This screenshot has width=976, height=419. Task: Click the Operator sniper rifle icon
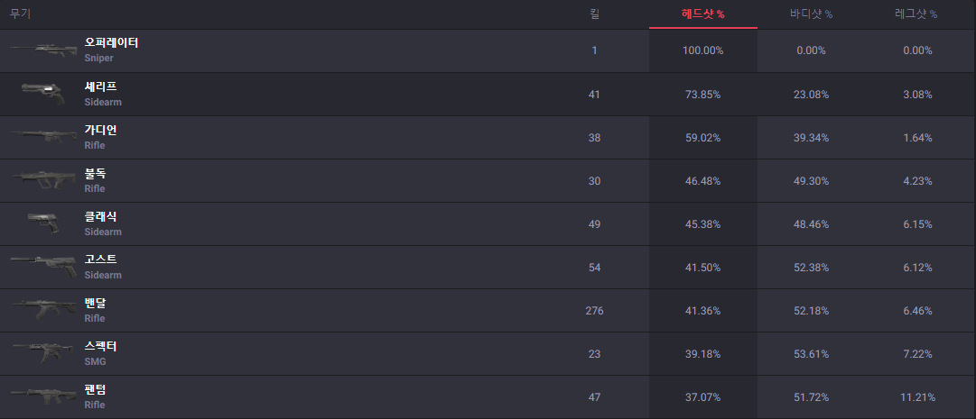pos(44,50)
